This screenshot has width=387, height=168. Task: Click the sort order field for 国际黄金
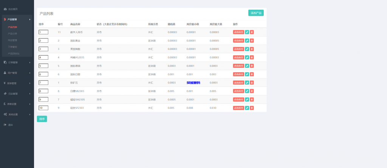click(x=43, y=40)
